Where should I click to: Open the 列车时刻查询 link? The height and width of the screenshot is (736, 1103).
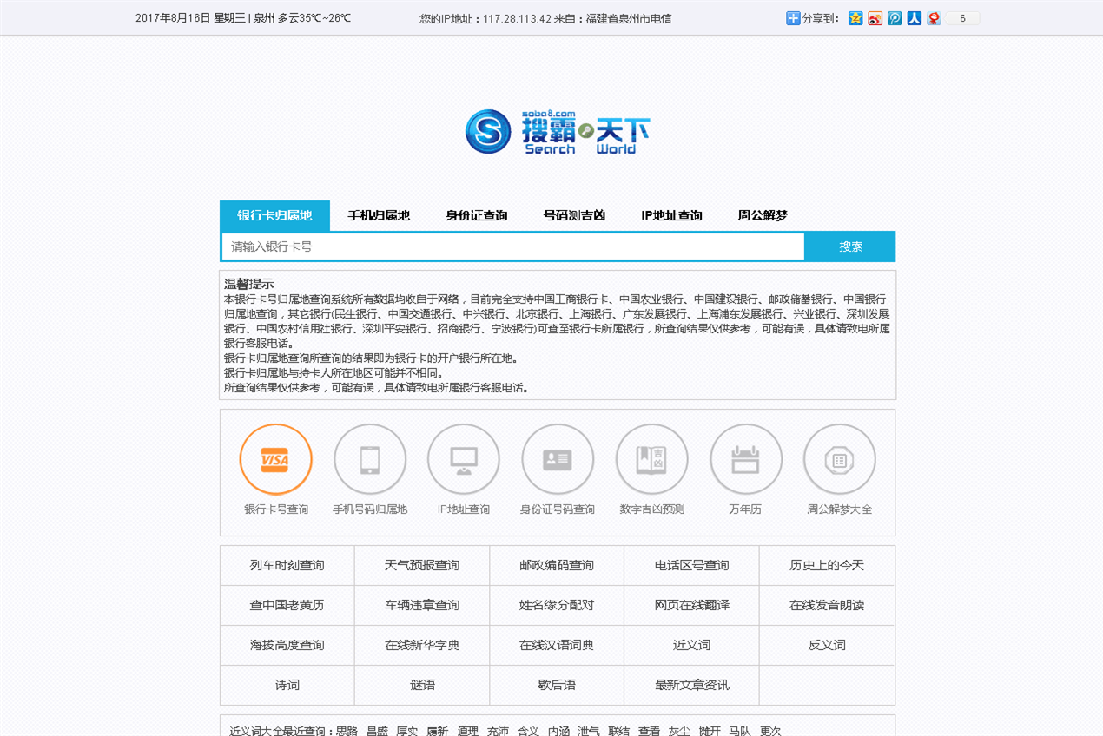tap(287, 566)
